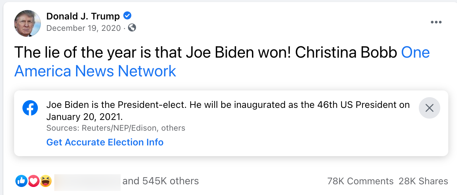The width and height of the screenshot is (457, 195).
Task: Click the thumbs-up Like reaction icon
Action: [21, 181]
